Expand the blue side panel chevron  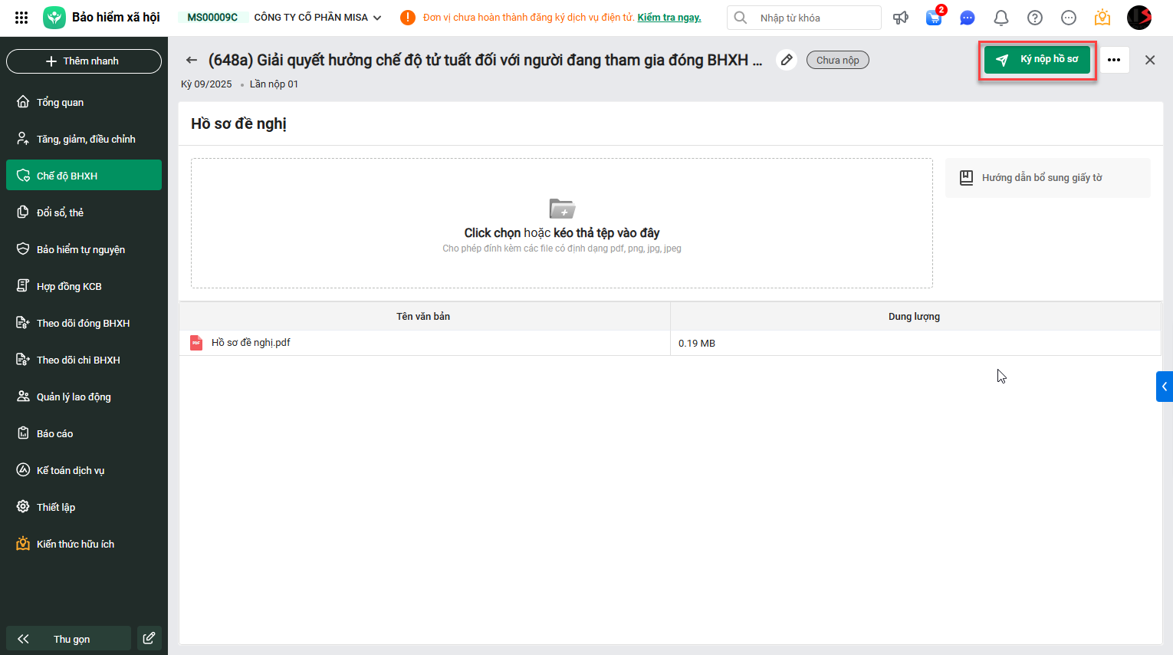[x=1165, y=387]
